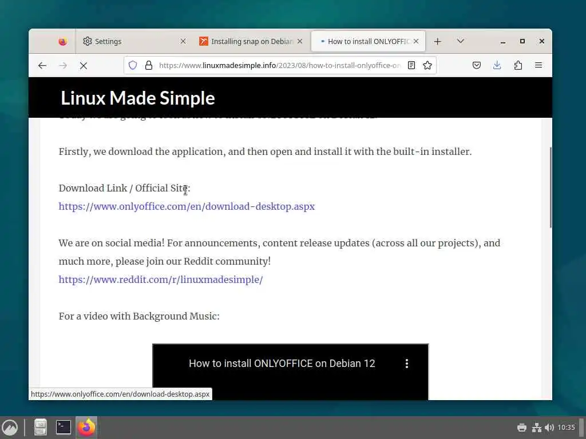
Task: Click the Firefox taskbar button
Action: point(86,428)
